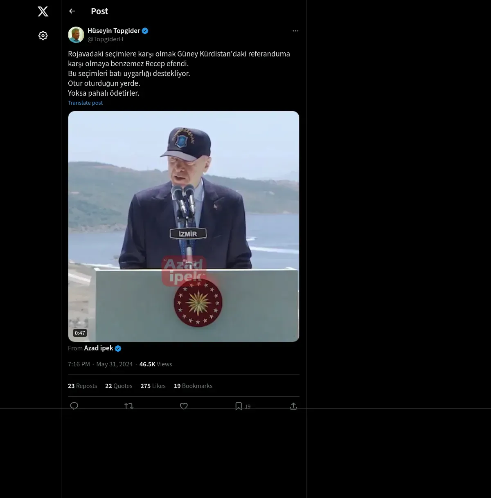Click the X logo icon
Image resolution: width=491 pixels, height=498 pixels.
tap(43, 11)
